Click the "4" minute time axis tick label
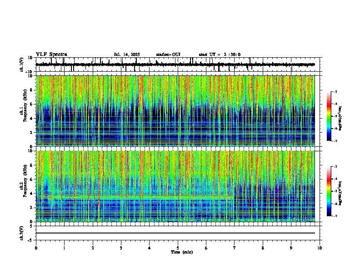360x278 pixels. (x=150, y=248)
